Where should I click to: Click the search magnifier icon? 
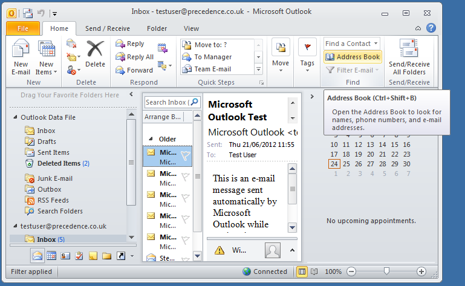(195, 102)
